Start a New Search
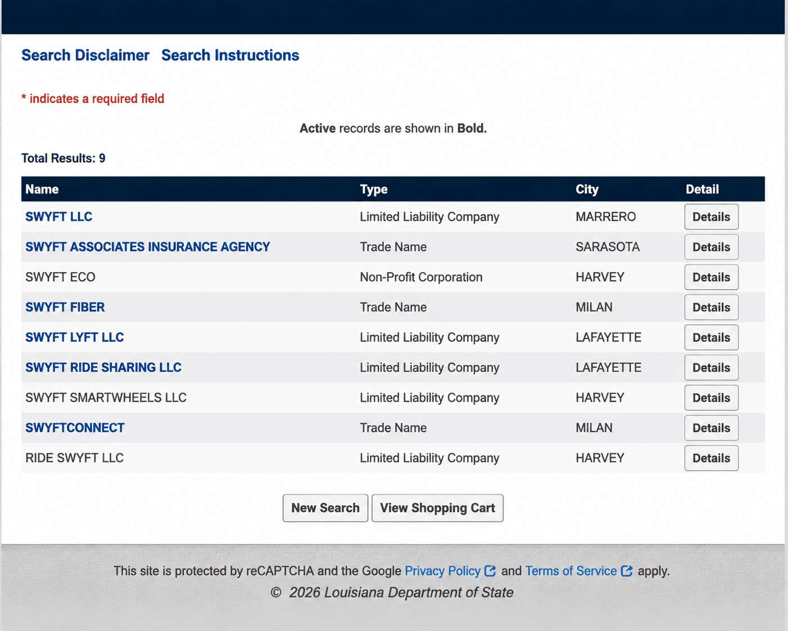This screenshot has height=631, width=788. coord(325,508)
